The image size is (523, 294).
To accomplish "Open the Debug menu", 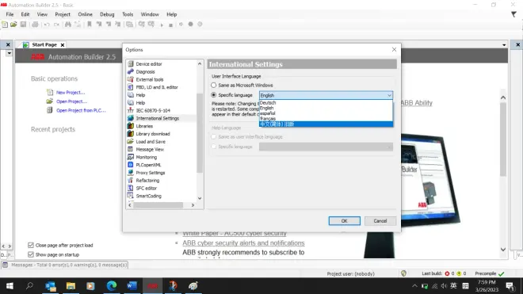I will click(x=107, y=14).
